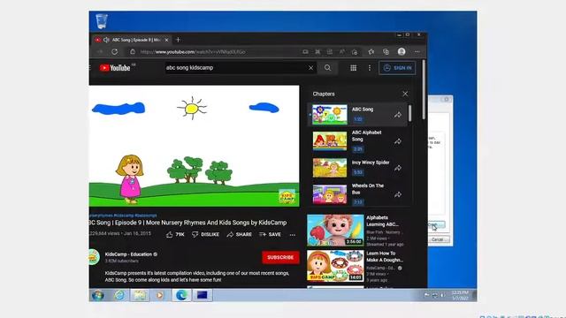Viewport: 566px width, 318px height.
Task: Click the YouTube search magnifier button
Action: [327, 68]
